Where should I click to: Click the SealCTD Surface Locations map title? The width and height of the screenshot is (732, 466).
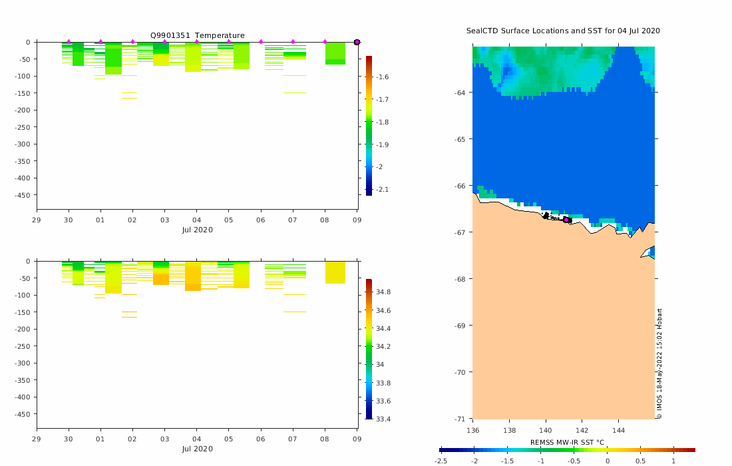563,31
